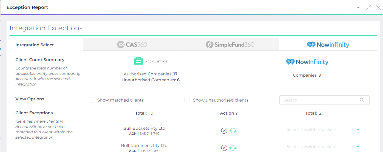This screenshot has width=383, height=152.
Task: Click the Unauthorised Companies: 6 count
Action: point(151,80)
